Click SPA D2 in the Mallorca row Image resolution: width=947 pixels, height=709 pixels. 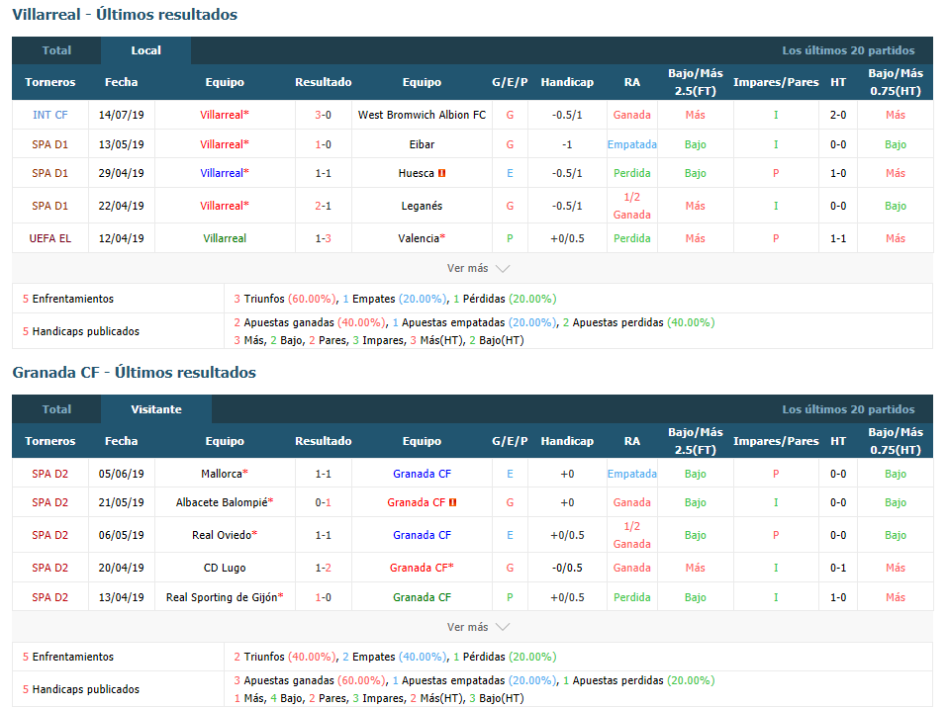(50, 474)
